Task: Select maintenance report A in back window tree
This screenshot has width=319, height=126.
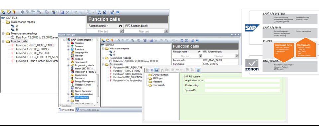Action: pos(17,26)
